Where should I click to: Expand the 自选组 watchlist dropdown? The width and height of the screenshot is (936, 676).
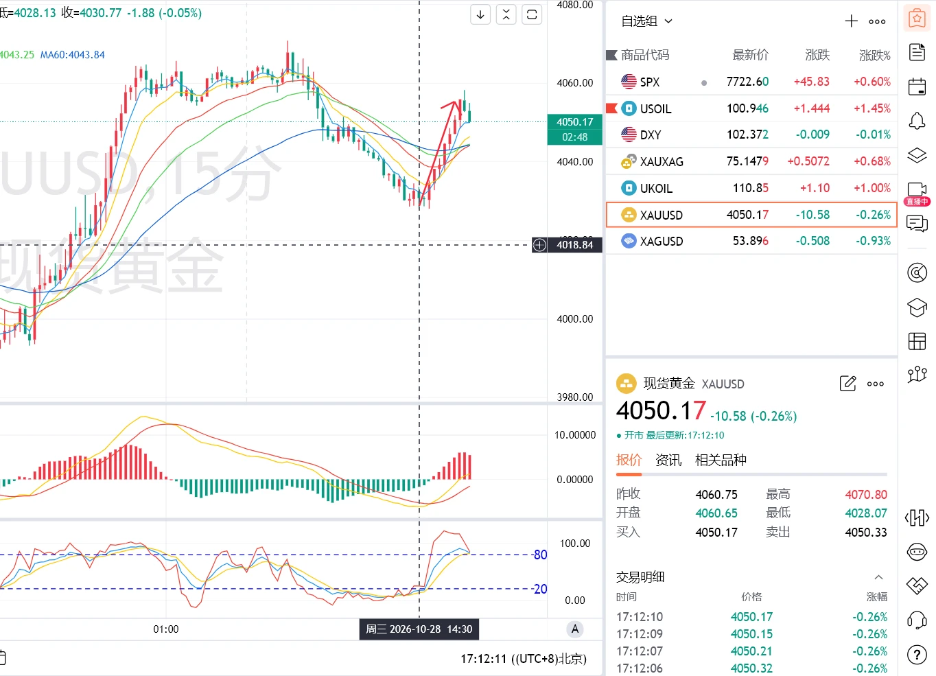point(646,21)
